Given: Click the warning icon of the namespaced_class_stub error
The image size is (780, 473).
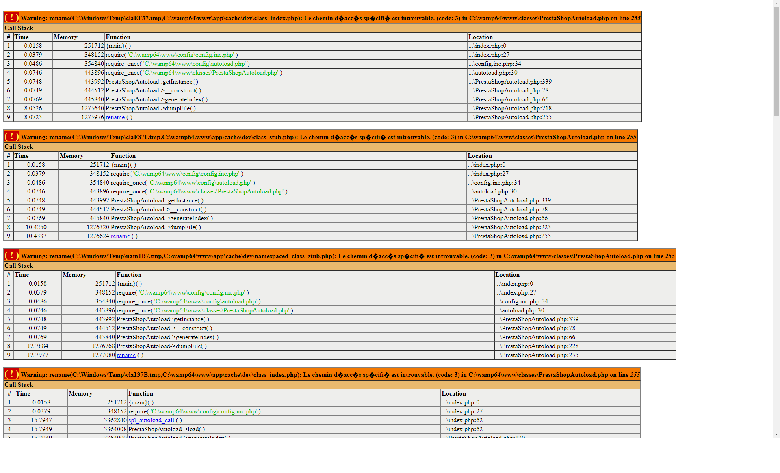Looking at the screenshot, I should [x=11, y=255].
